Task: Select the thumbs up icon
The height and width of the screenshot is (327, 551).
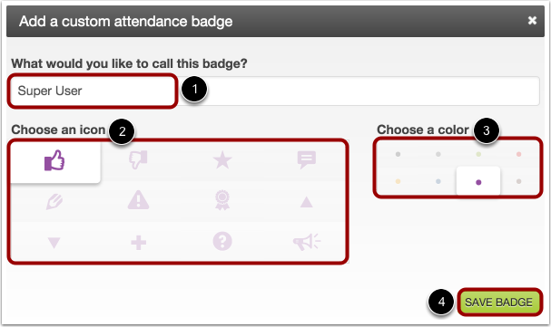Action: (54, 161)
